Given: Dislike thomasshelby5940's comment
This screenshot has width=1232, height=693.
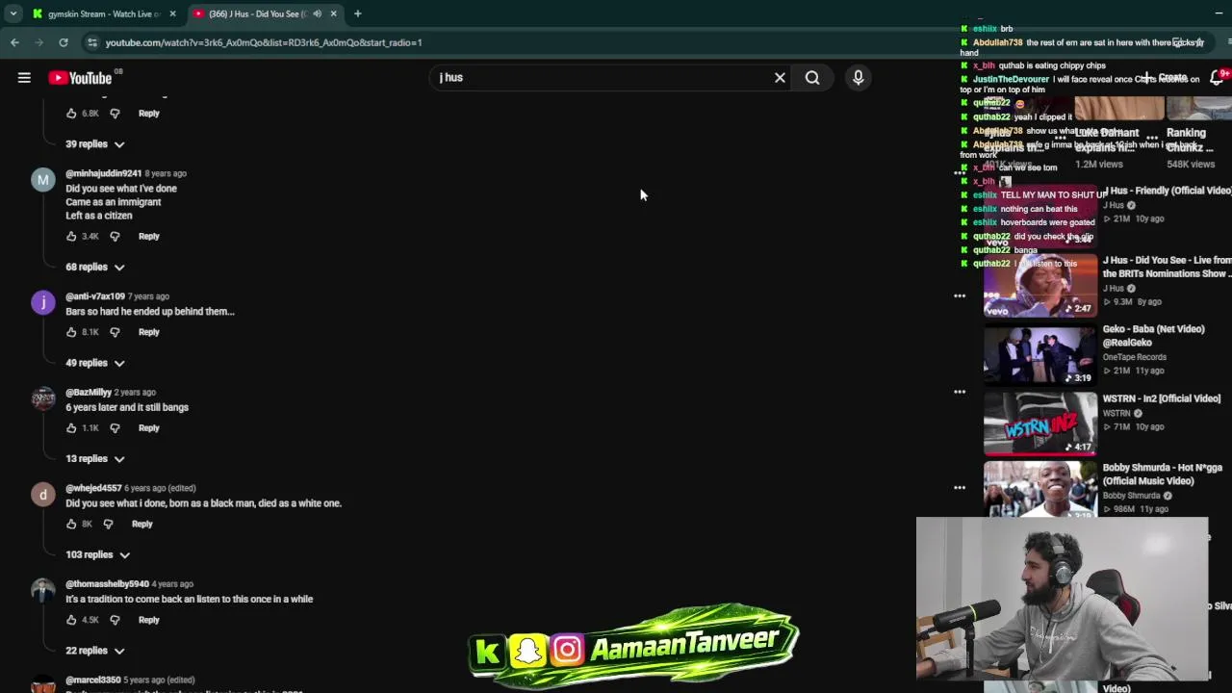Looking at the screenshot, I should [115, 621].
